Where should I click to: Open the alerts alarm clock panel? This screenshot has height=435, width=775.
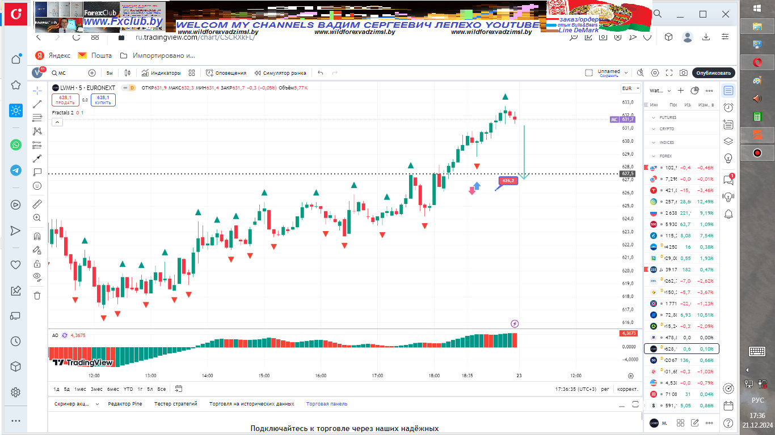[x=728, y=107]
